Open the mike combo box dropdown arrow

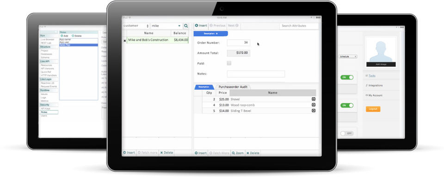coord(179,26)
